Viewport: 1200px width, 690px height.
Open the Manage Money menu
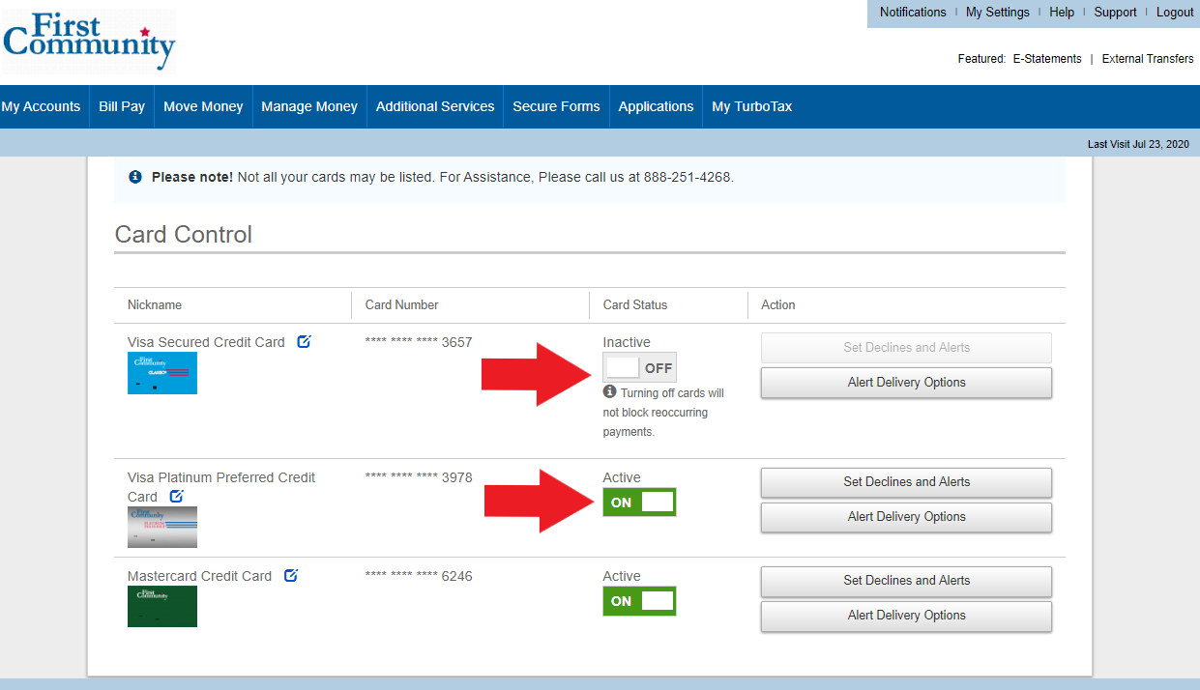(x=309, y=106)
